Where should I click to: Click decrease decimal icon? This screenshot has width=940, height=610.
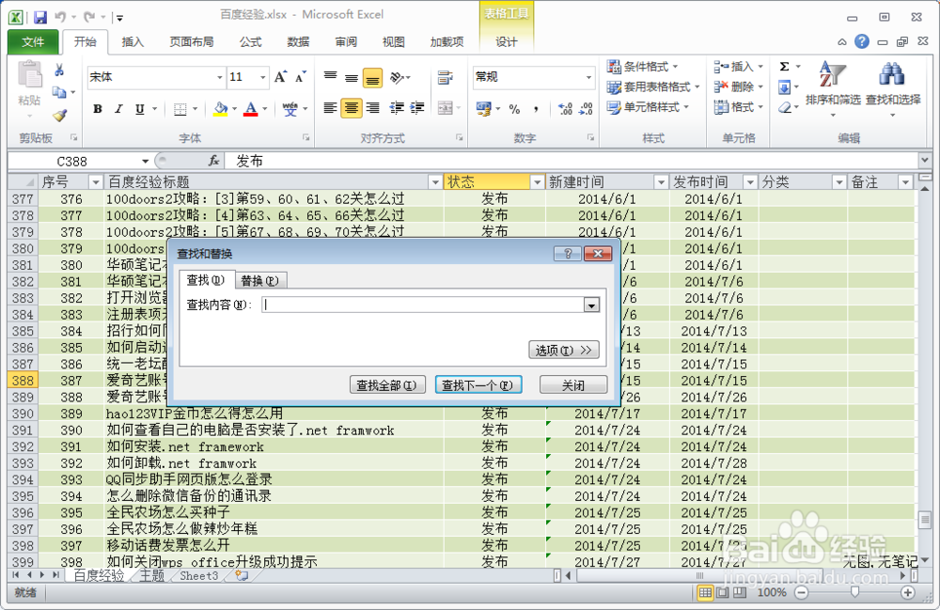coord(586,108)
